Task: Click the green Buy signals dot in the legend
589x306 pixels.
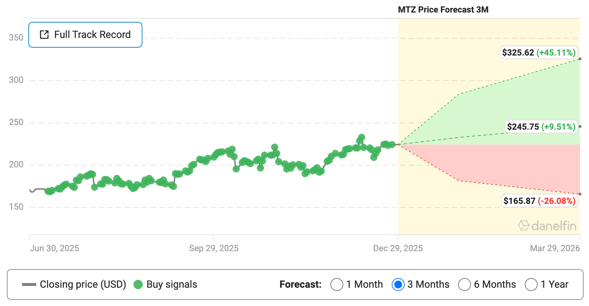Action: point(138,284)
